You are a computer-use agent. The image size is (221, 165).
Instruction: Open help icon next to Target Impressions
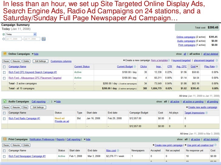[206, 113]
